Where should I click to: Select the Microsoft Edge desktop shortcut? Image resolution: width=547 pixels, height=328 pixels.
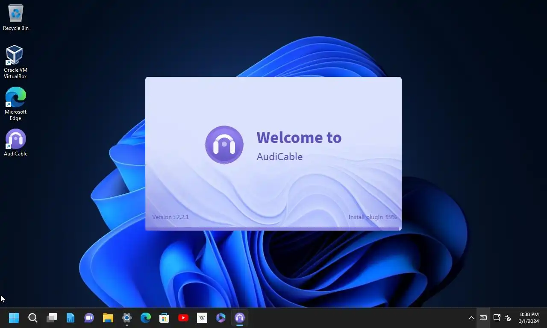click(15, 104)
